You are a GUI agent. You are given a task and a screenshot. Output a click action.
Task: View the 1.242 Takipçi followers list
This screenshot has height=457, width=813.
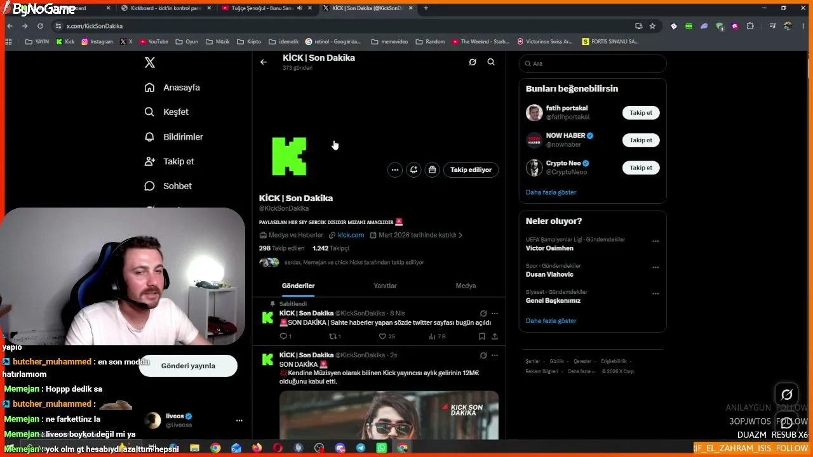pyautogui.click(x=331, y=248)
